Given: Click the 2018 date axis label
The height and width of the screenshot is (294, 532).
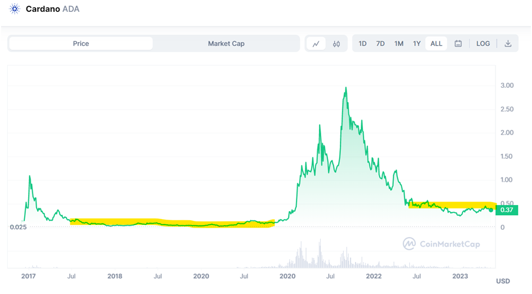Looking at the screenshot, I should click(x=114, y=276).
